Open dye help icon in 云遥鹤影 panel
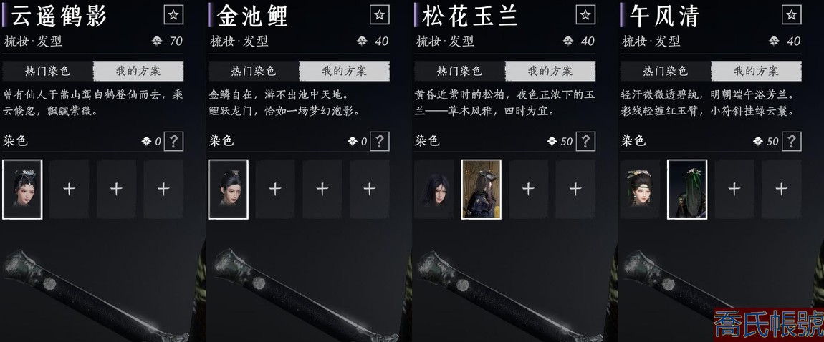Image resolution: width=824 pixels, height=342 pixels. point(174,141)
